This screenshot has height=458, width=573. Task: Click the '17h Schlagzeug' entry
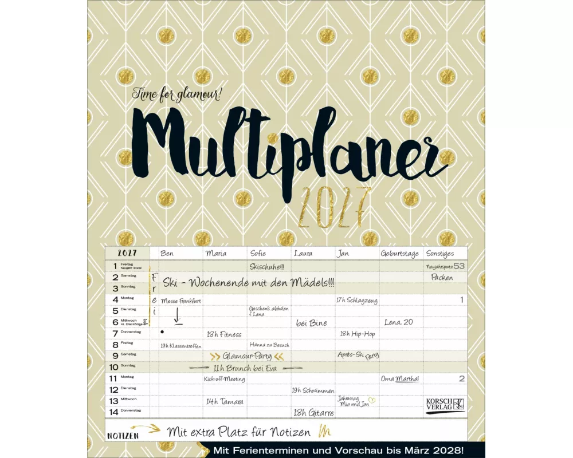357,300
